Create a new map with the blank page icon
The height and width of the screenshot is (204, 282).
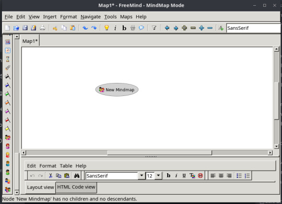(x=7, y=28)
